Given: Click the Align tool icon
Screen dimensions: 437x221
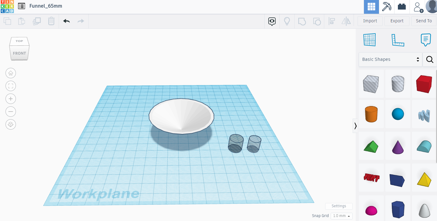Looking at the screenshot, I should coord(332,21).
